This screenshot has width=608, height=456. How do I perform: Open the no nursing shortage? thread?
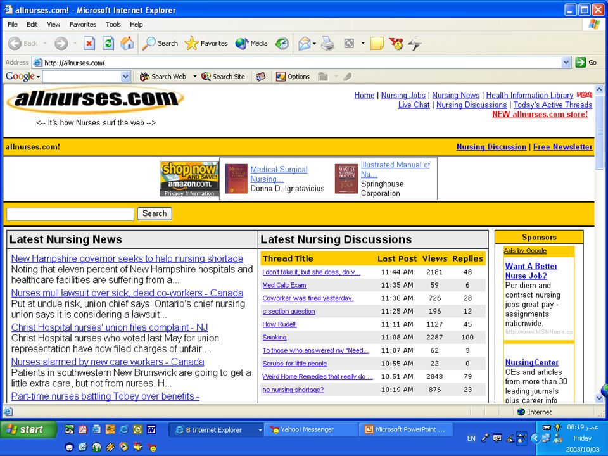293,389
